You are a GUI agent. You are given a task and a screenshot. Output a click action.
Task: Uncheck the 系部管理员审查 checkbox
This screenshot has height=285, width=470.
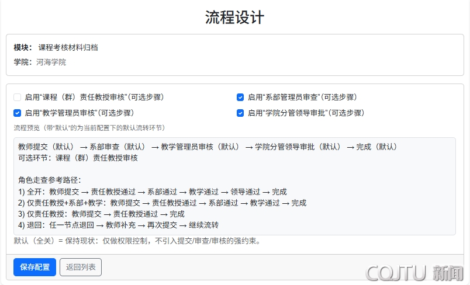(x=240, y=97)
